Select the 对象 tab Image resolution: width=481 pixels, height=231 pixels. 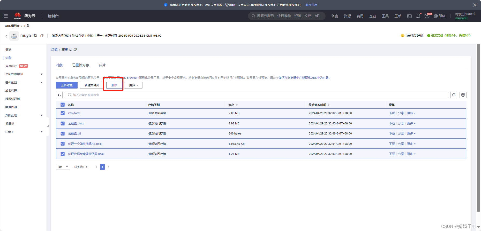click(59, 65)
